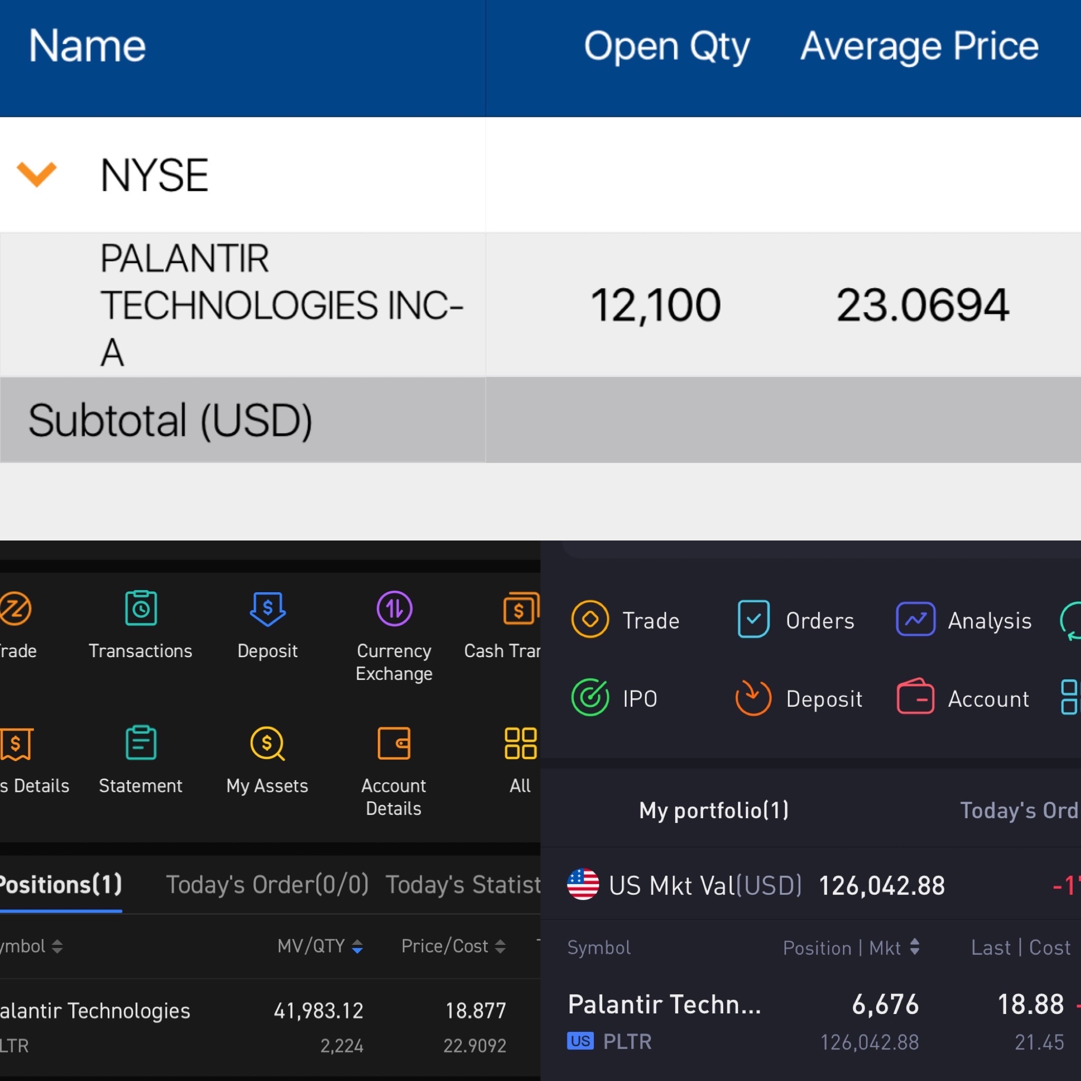Screen dimensions: 1081x1081
Task: Click the Name column header
Action: point(87,46)
